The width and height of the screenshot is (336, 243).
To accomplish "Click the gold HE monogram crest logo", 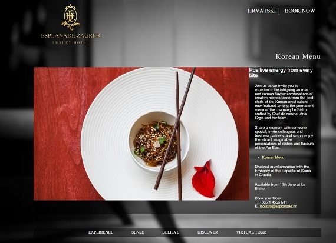I will click(71, 17).
